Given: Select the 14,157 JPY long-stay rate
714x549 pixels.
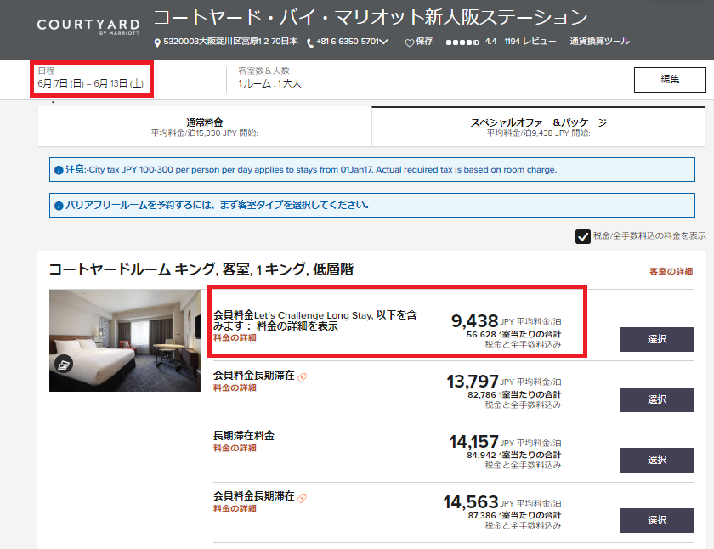Looking at the screenshot, I should click(656, 461).
